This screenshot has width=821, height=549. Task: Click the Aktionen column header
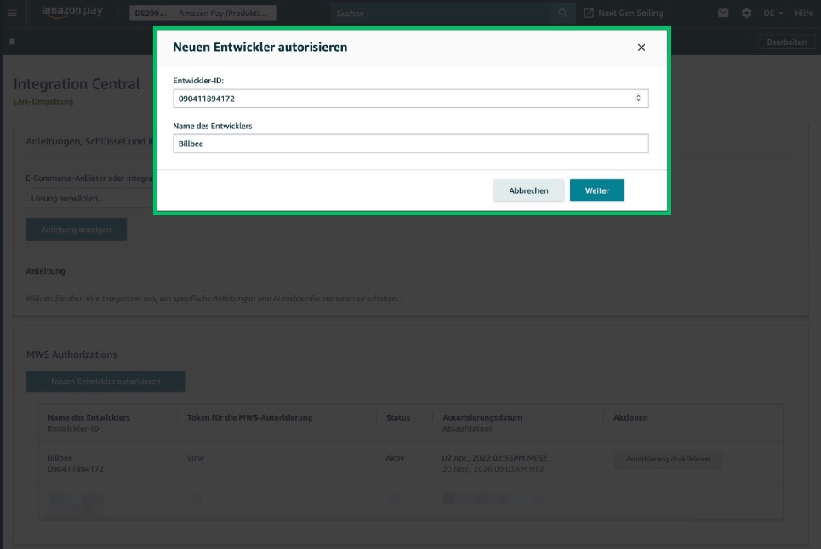[630, 418]
